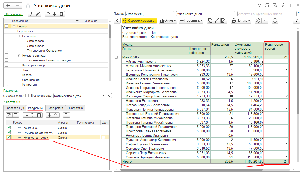This screenshot has height=175, width=305.
Task: Collapse the 'Основание' tree node
Action: [19, 36]
